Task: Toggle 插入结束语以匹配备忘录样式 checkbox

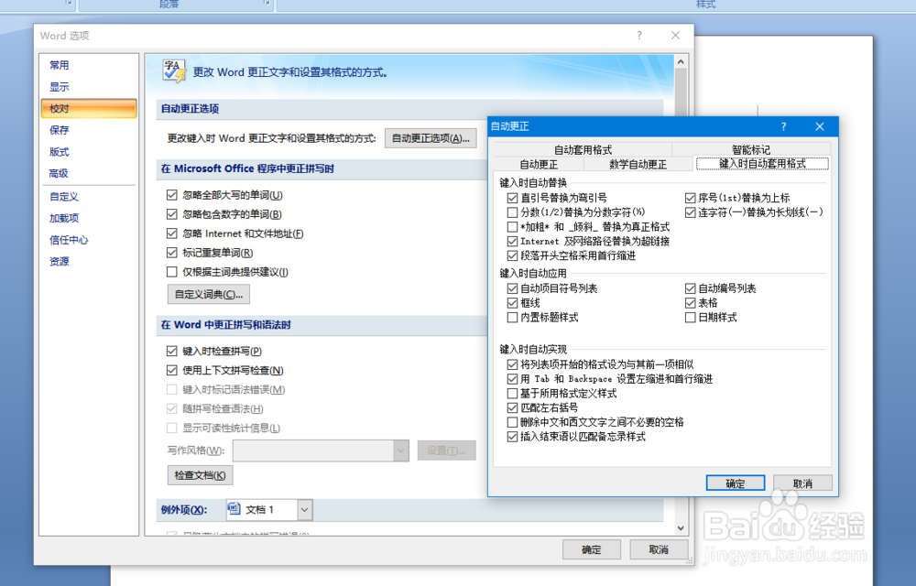Action: (x=512, y=437)
